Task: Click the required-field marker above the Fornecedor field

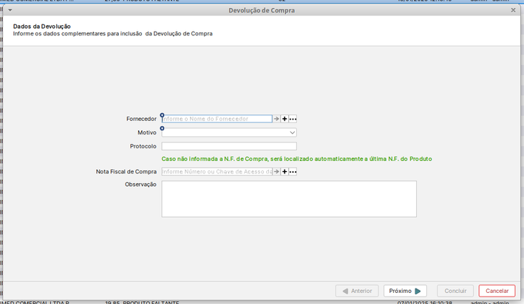Action: point(163,114)
